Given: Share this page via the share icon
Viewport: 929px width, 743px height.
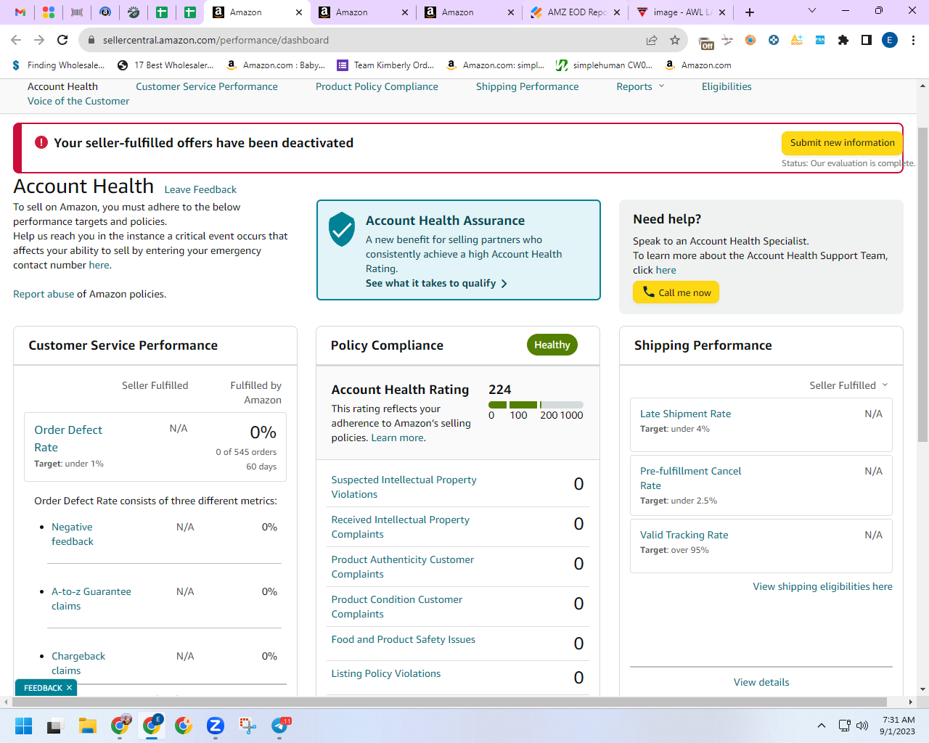Looking at the screenshot, I should tap(652, 40).
